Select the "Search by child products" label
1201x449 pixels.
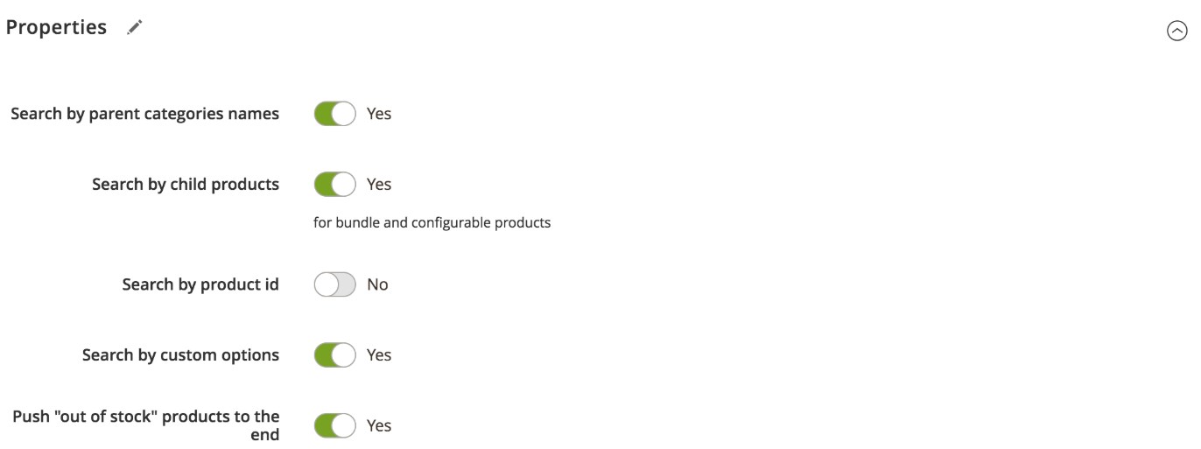pos(186,185)
